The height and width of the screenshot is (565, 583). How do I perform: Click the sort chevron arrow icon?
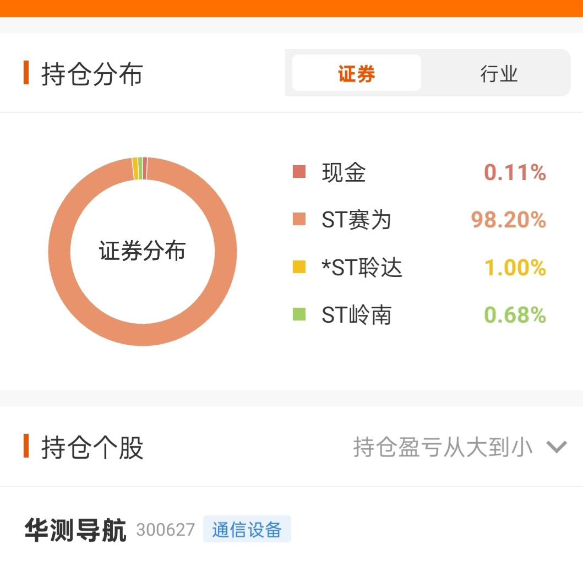click(557, 447)
